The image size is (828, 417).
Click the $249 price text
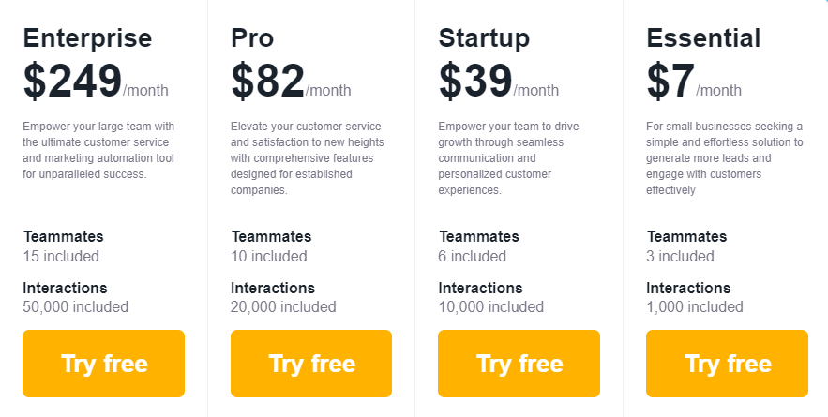point(72,82)
